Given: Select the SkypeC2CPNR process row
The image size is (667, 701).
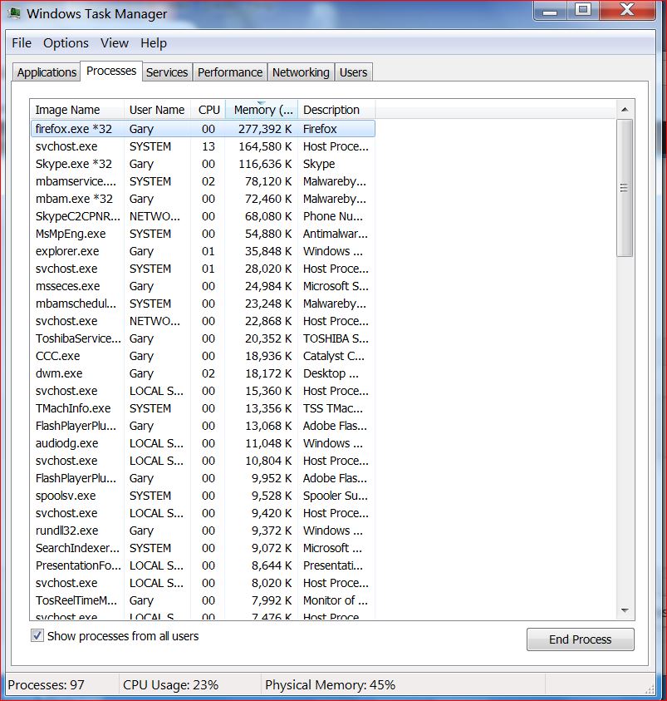Looking at the screenshot, I should (203, 216).
